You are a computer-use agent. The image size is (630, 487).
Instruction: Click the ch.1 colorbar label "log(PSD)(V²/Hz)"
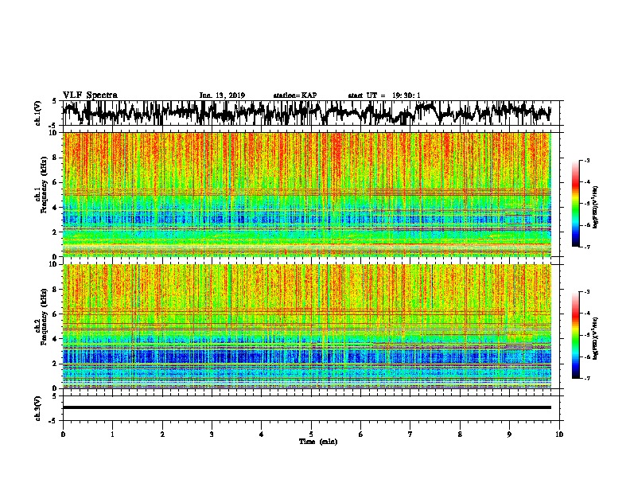pyautogui.click(x=595, y=207)
